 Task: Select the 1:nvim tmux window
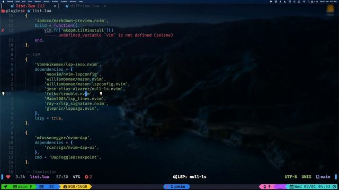coord(176,186)
